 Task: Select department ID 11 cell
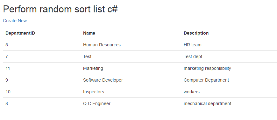[x=8, y=68]
